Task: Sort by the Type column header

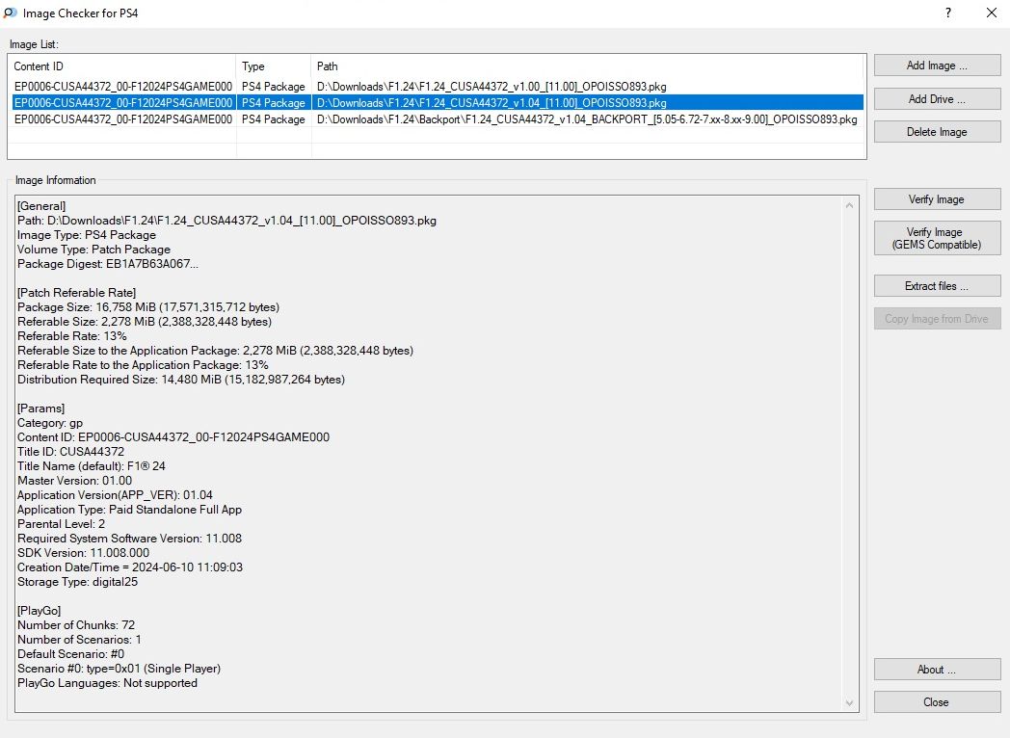Action: pyautogui.click(x=274, y=66)
